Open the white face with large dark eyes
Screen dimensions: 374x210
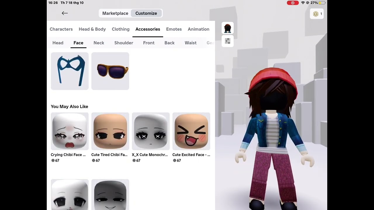coord(70,195)
